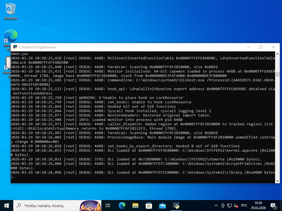This screenshot has height=211, width=282.
Task: Click the Meet Now tray icon
Action: click(223, 206)
